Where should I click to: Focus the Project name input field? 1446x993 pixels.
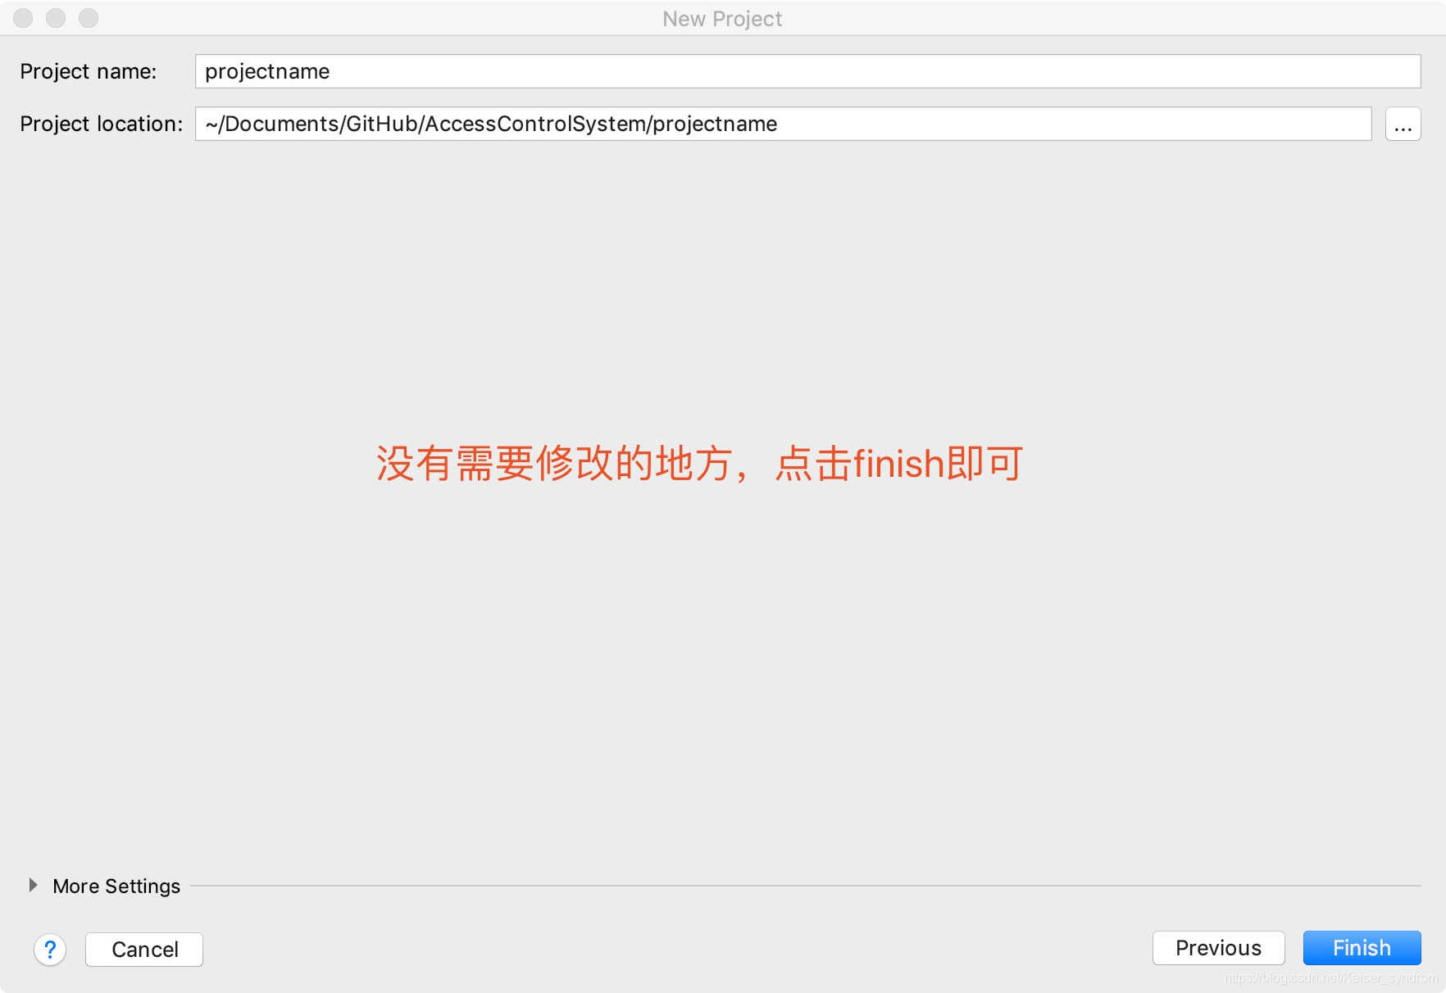(807, 71)
